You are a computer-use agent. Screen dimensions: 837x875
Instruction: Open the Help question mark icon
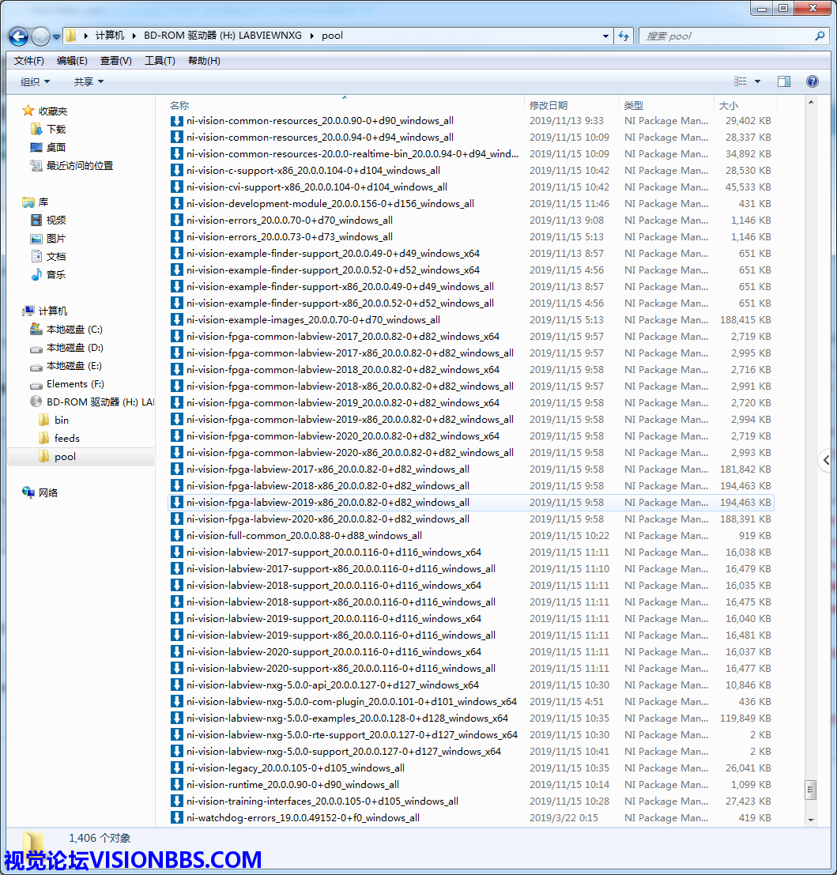(x=812, y=81)
